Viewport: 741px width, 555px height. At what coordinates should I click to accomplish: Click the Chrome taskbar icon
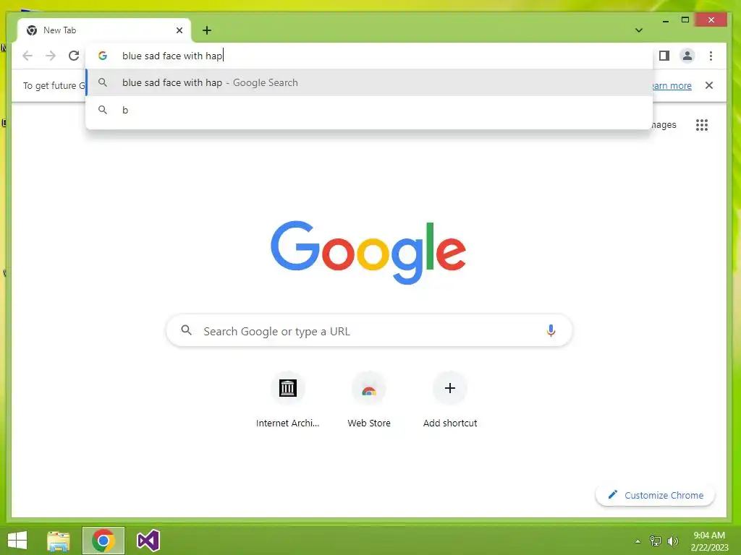tap(103, 541)
